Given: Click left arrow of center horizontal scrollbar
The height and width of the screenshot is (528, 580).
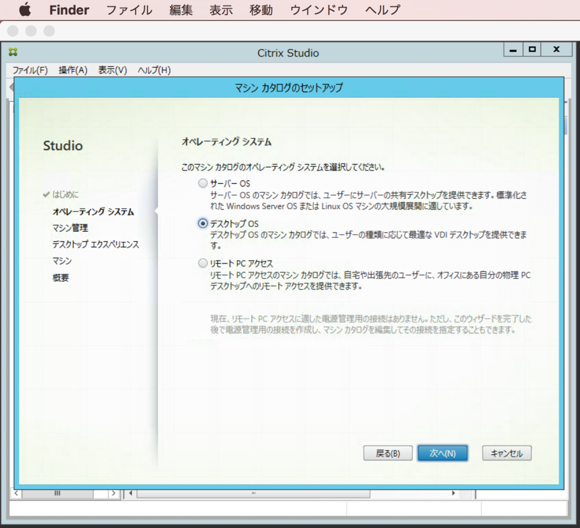Looking at the screenshot, I should pos(130,493).
